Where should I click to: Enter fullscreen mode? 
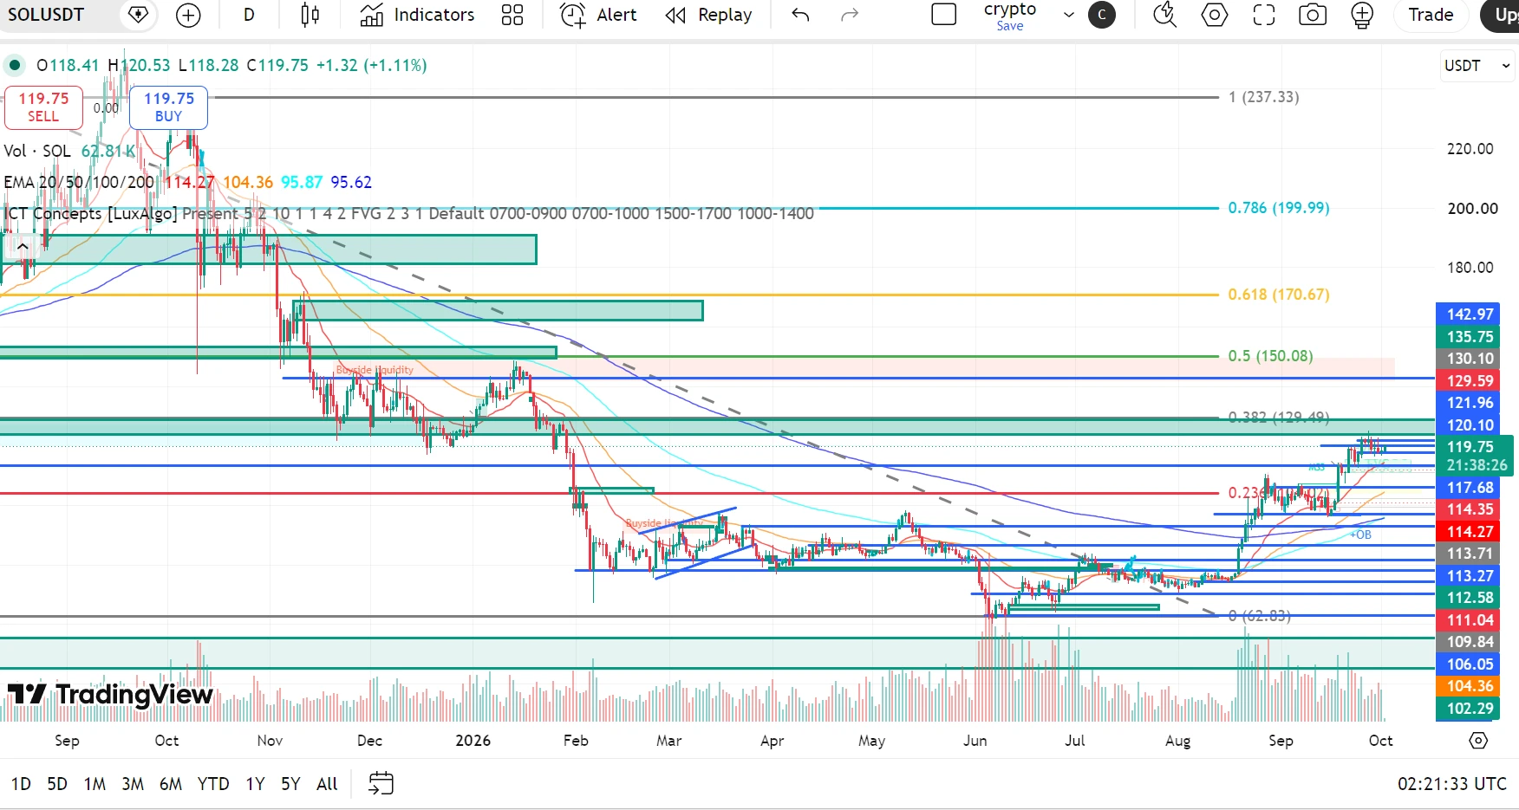(1263, 15)
